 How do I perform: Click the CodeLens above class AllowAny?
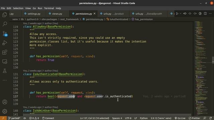coord(40,23)
